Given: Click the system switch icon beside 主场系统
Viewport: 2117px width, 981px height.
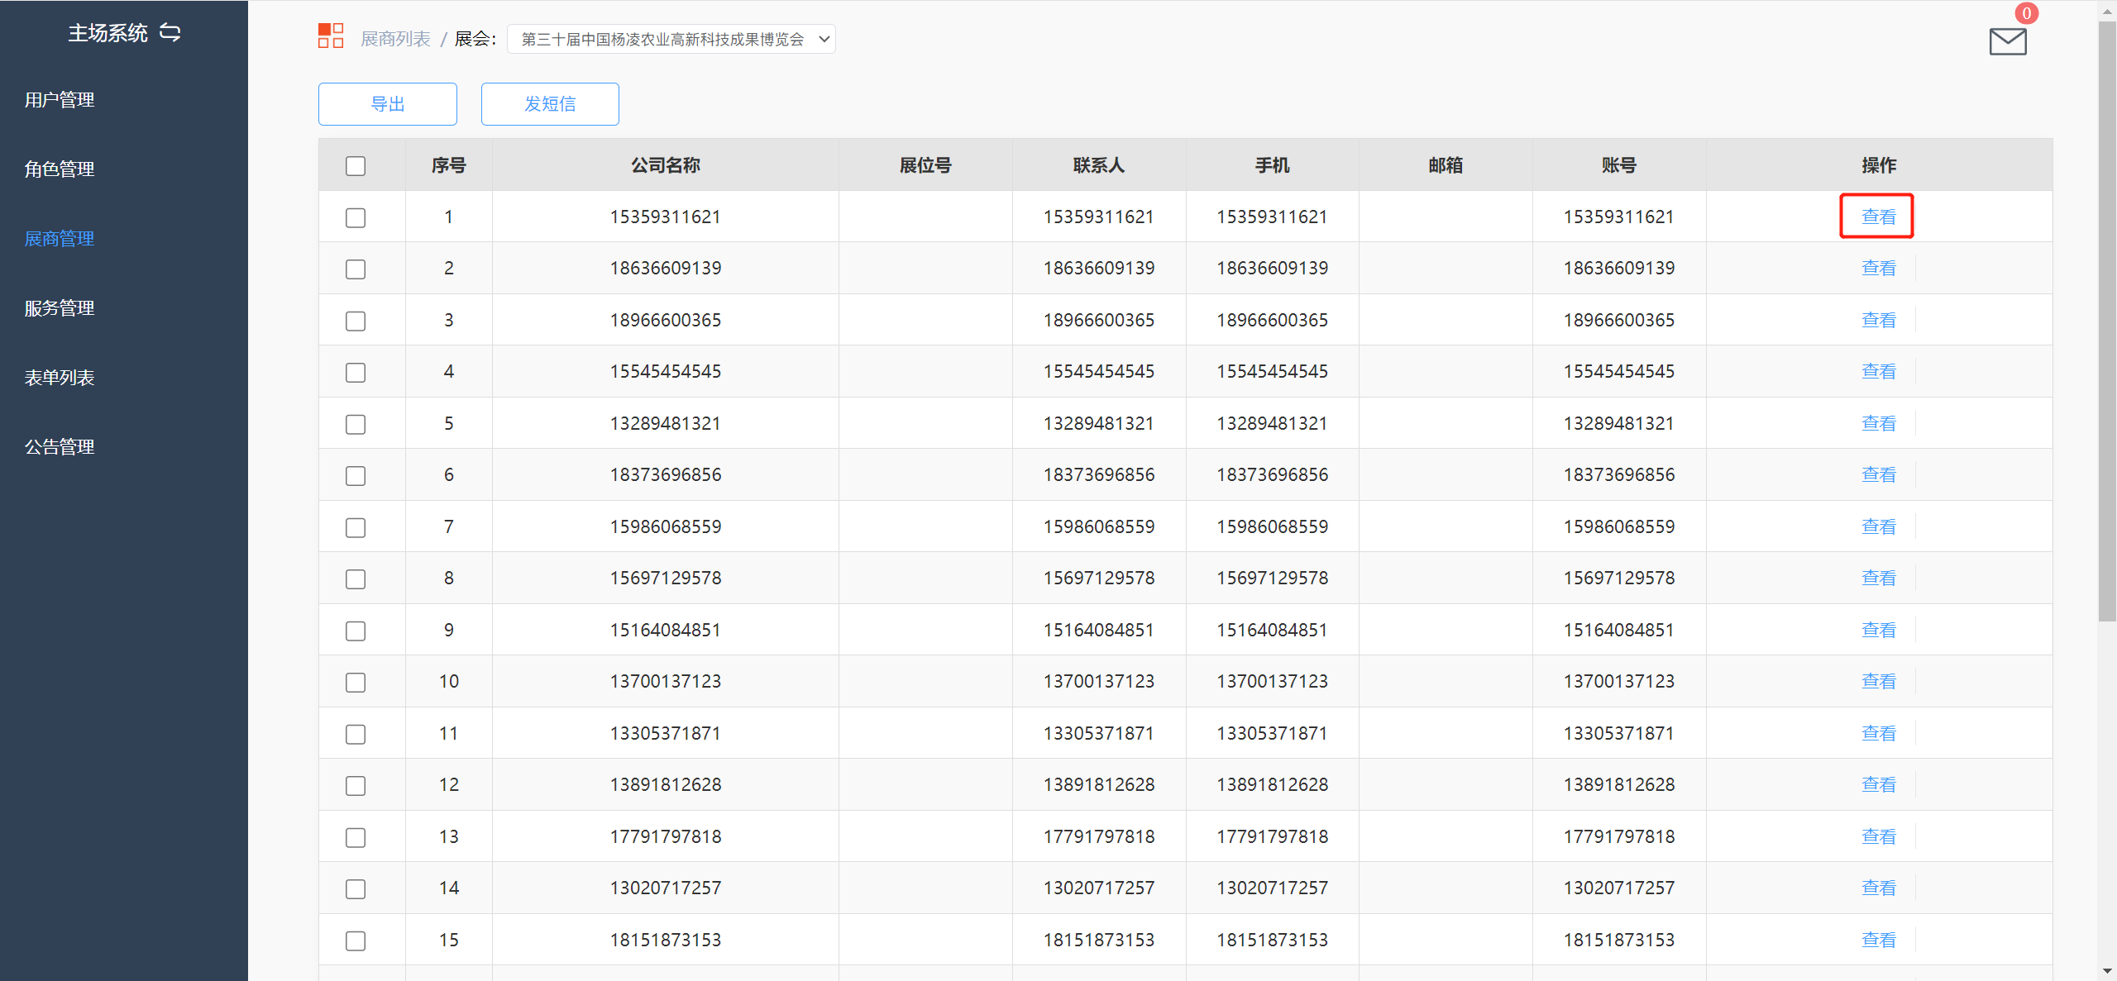Looking at the screenshot, I should point(170,32).
